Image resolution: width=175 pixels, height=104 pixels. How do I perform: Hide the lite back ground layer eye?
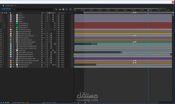click(x=1, y=65)
